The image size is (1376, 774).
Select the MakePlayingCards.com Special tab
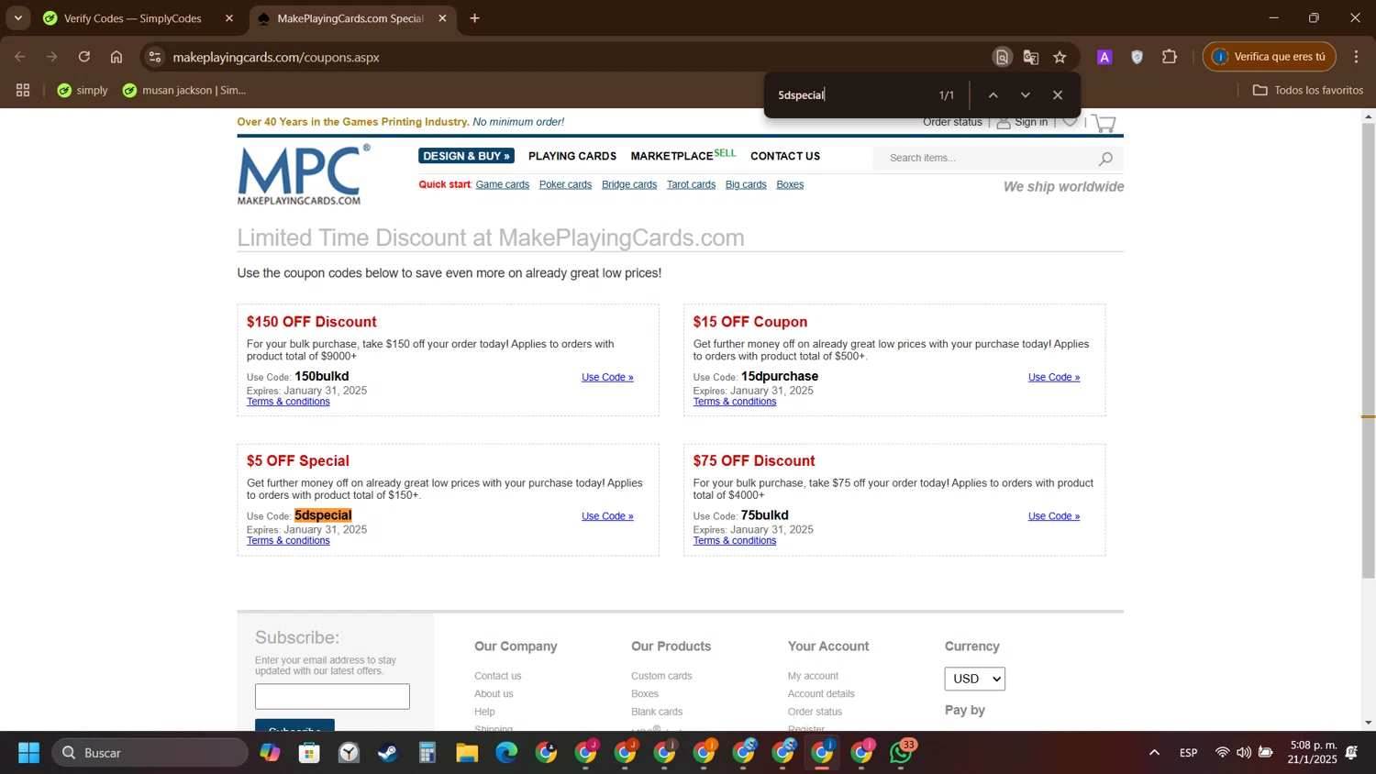[x=350, y=18]
